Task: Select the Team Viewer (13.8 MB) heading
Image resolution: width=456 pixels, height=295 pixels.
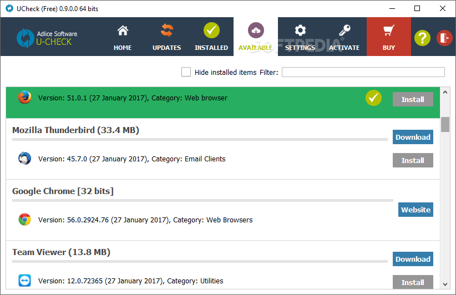Action: point(61,252)
